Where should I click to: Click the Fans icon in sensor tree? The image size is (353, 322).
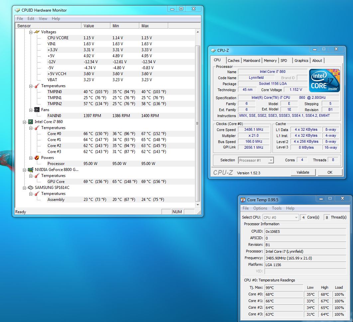[37, 110]
